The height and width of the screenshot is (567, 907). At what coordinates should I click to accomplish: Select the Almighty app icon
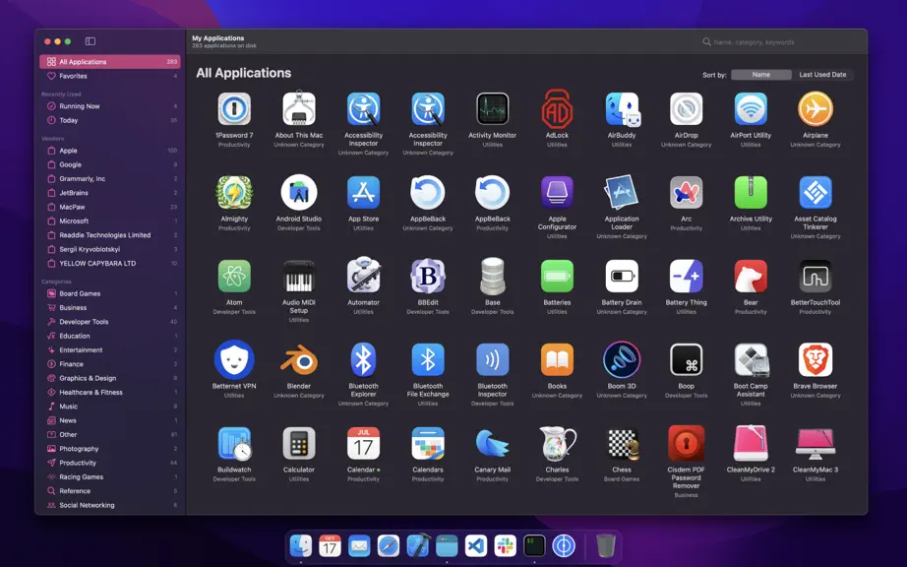[x=234, y=193]
